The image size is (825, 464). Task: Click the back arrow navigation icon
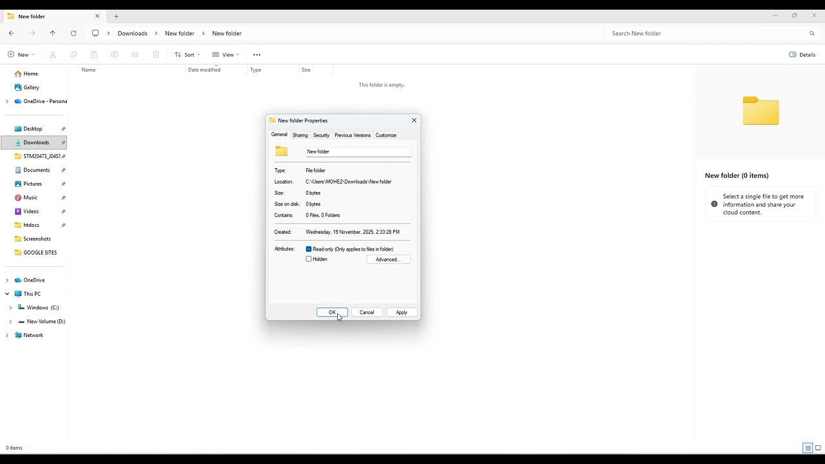click(12, 34)
